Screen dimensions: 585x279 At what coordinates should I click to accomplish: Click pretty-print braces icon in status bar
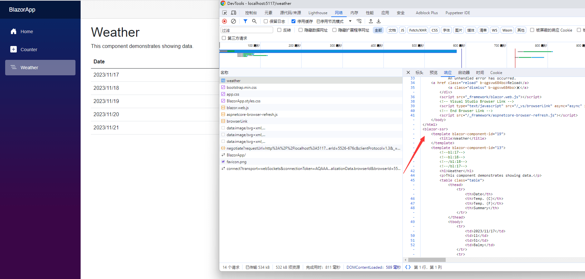(x=408, y=267)
